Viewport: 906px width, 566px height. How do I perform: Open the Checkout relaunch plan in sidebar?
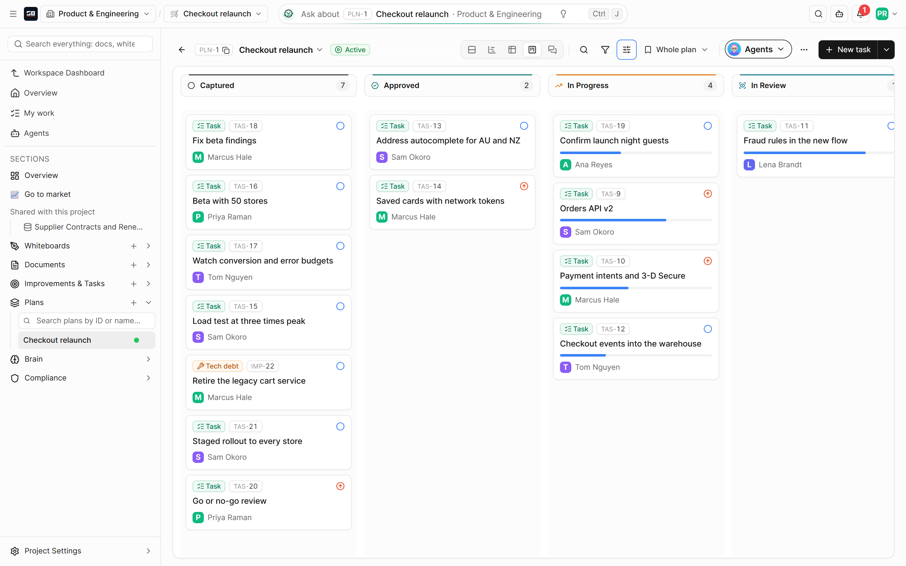87,340
